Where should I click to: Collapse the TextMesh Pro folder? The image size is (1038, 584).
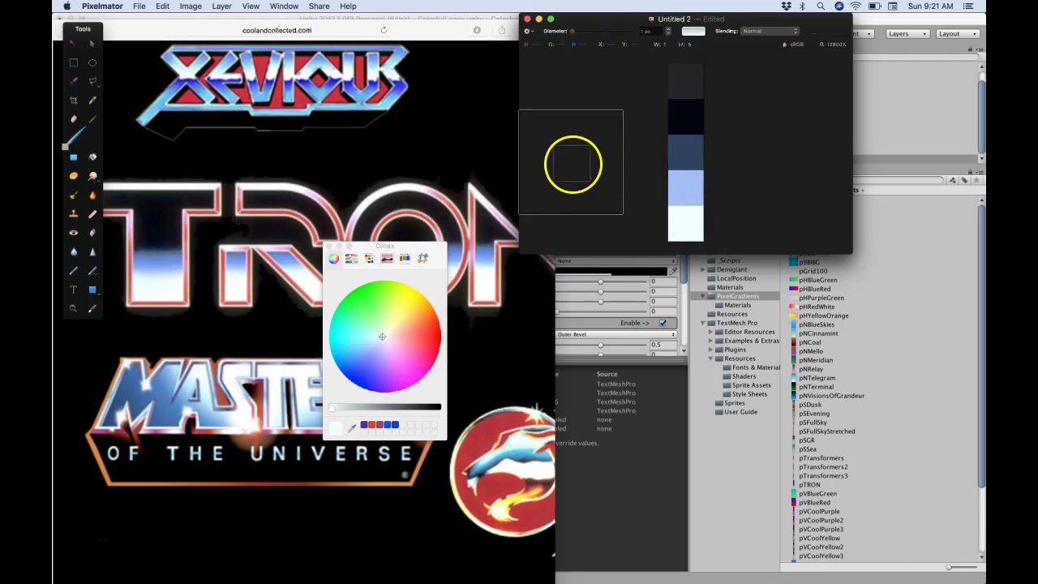pos(703,323)
